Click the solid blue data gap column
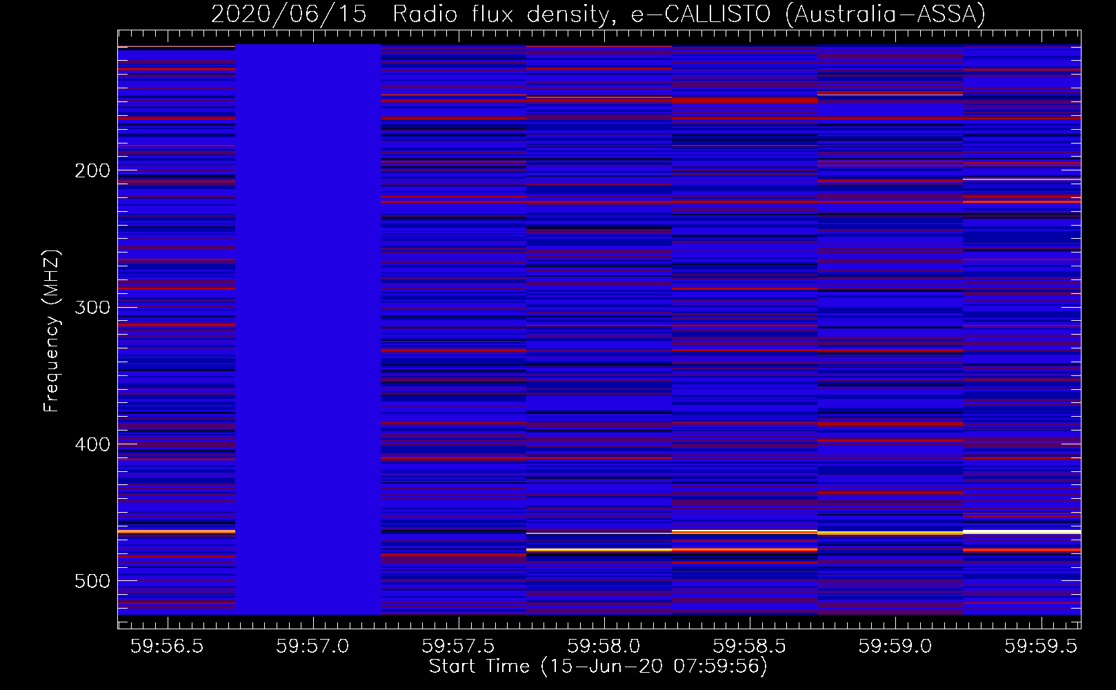1116x690 pixels. pos(308,329)
